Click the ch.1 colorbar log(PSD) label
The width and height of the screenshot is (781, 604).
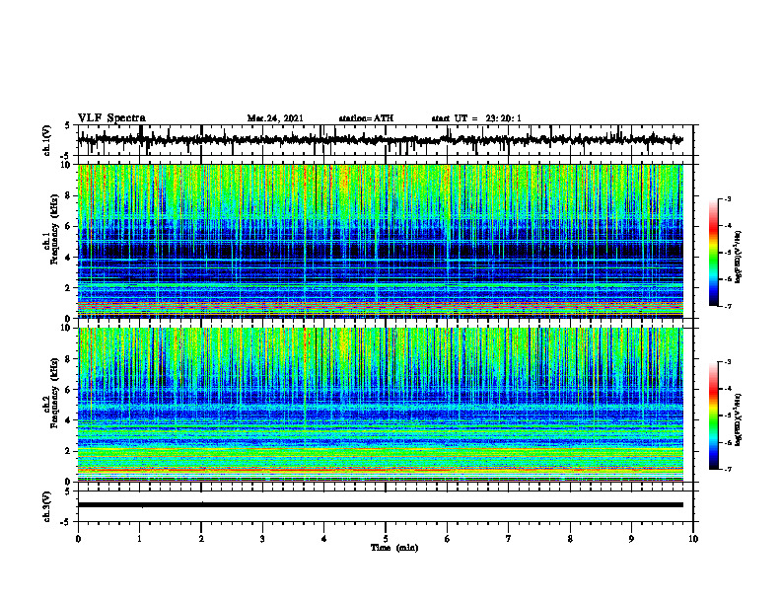[738, 257]
